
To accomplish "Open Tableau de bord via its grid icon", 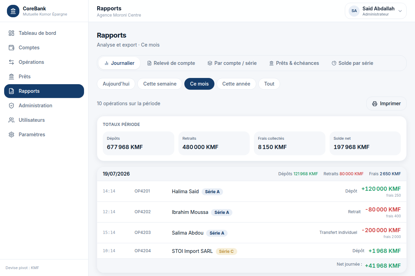I will [11, 33].
